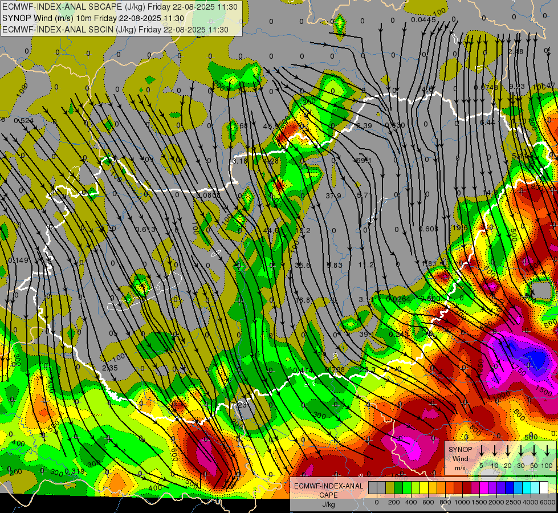This screenshot has height=513, width=558.
Task: Click the 0.149 value on the map
Action: pyautogui.click(x=18, y=260)
